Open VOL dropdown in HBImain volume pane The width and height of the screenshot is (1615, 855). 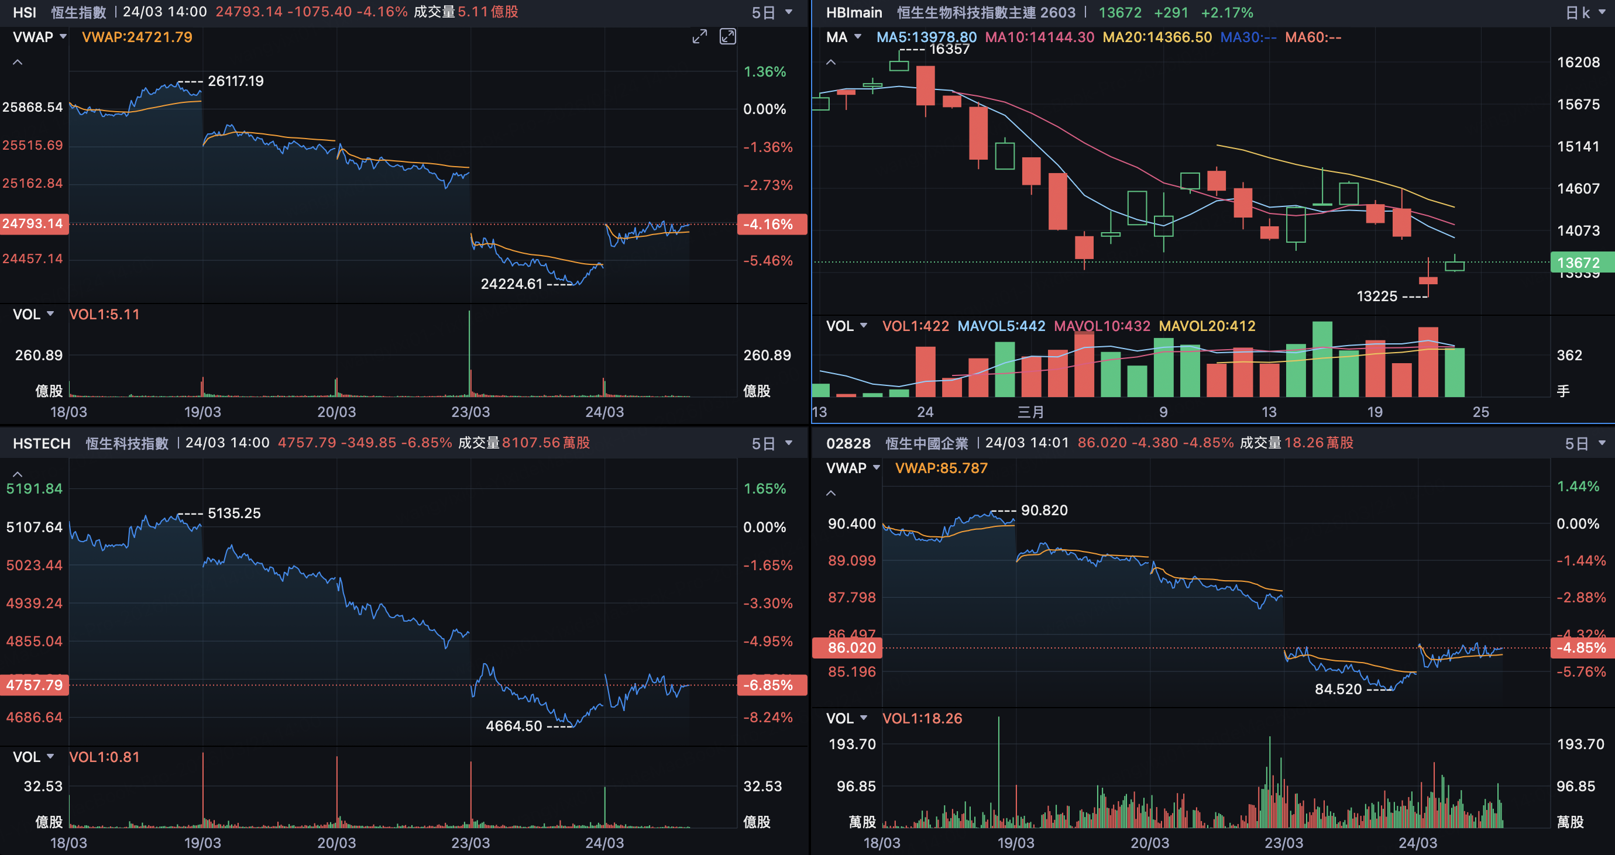coord(846,326)
